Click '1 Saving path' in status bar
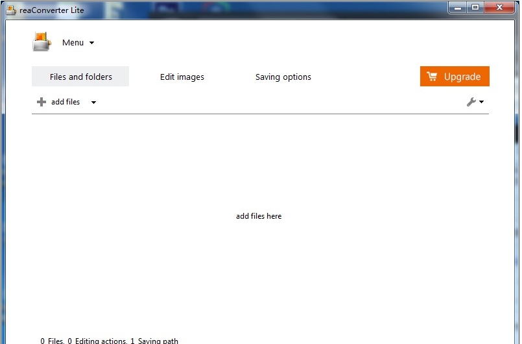The height and width of the screenshot is (344, 522). 154,341
